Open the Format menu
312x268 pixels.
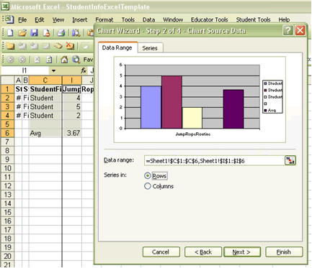(x=104, y=19)
